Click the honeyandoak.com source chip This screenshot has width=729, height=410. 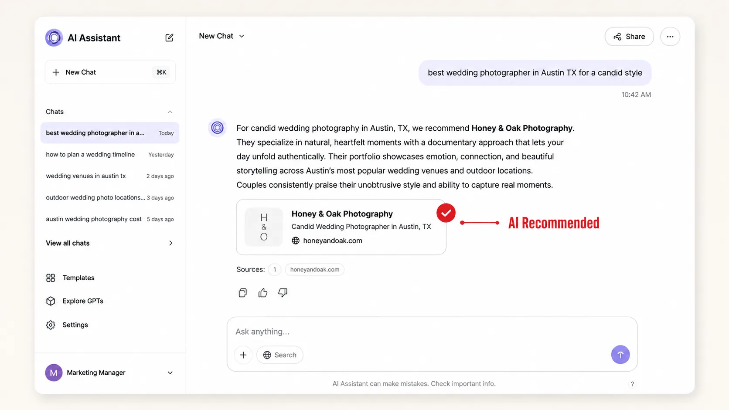[315, 270]
